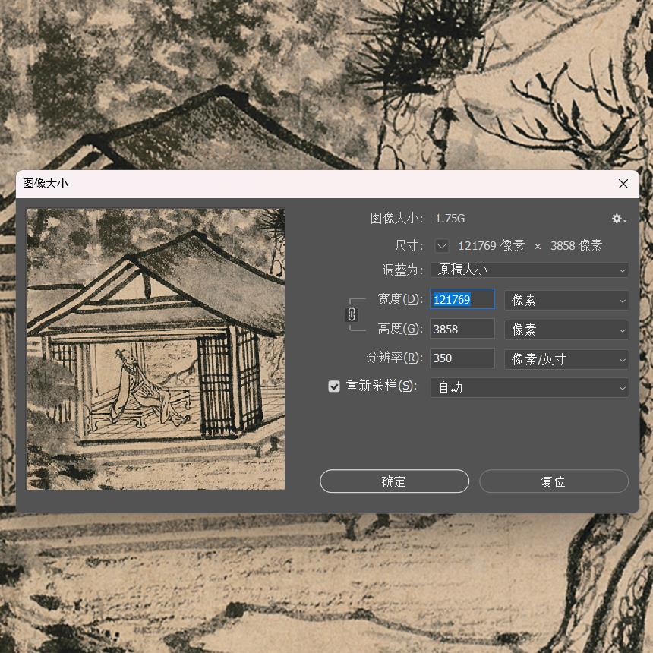Click the 高度 input field showing 3858
Image resolution: width=653 pixels, height=653 pixels.
point(462,329)
